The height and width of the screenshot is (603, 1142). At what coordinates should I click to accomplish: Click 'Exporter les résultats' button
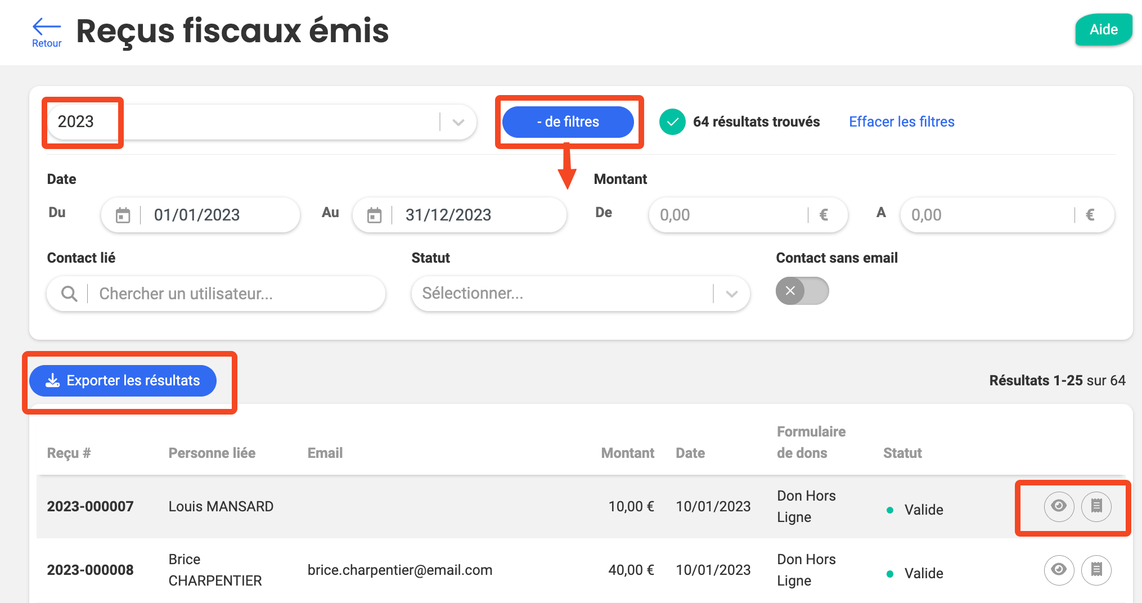(123, 381)
